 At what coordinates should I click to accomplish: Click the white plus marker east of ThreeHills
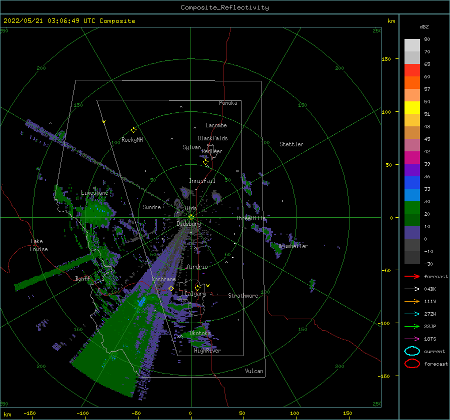[x=282, y=201]
